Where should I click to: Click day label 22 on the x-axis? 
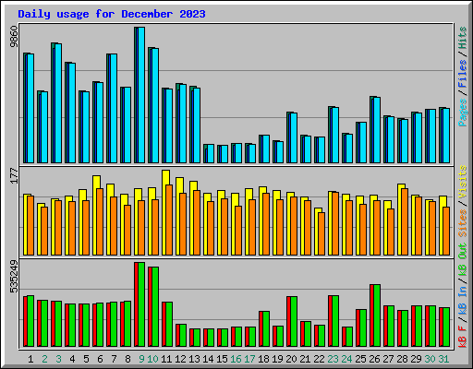319,359
